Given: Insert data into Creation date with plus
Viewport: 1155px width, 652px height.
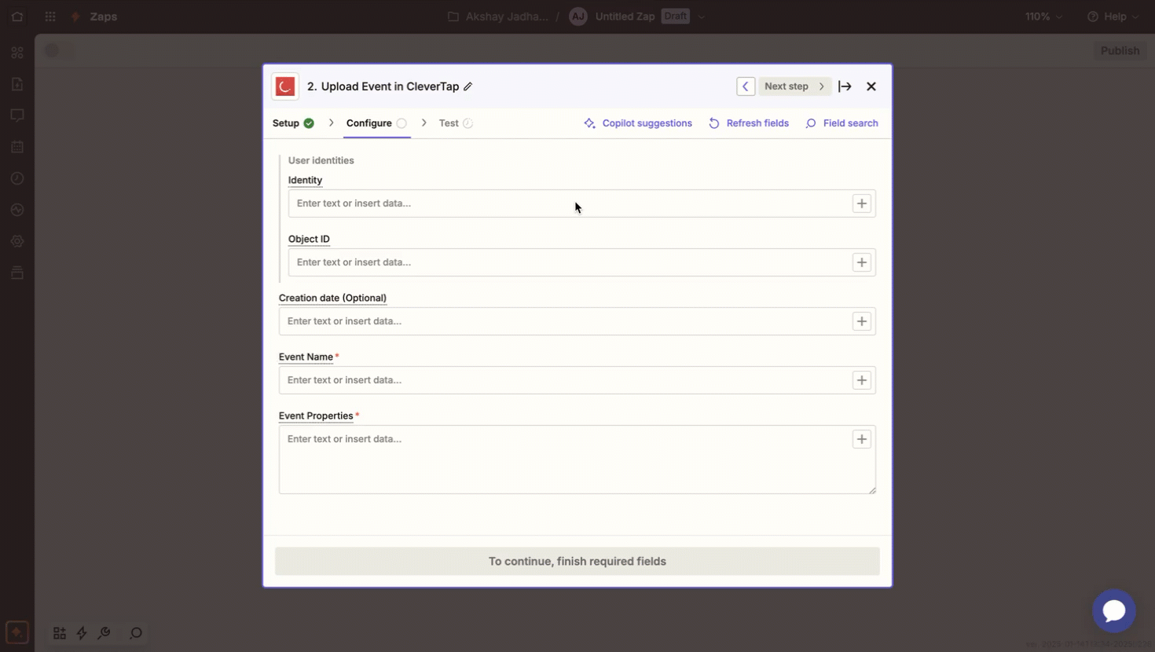Looking at the screenshot, I should tap(862, 321).
